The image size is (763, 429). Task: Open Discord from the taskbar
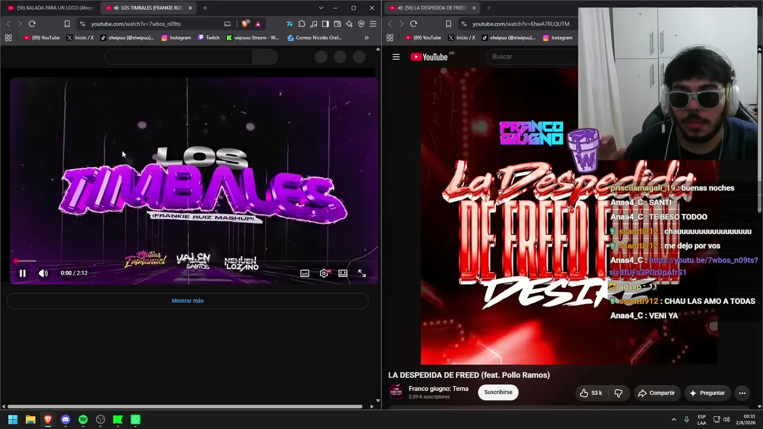(66, 419)
